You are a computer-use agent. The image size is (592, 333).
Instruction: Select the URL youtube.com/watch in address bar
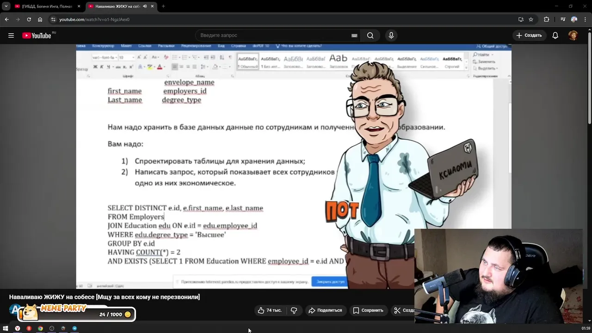[94, 19]
